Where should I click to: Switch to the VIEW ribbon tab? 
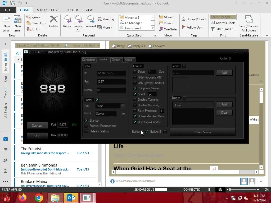[x=89, y=10]
